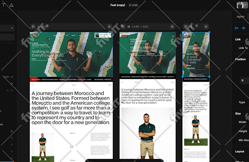249x162 pixels.
Task: Select standing golfer photo in tablet layout
Action: [148, 133]
